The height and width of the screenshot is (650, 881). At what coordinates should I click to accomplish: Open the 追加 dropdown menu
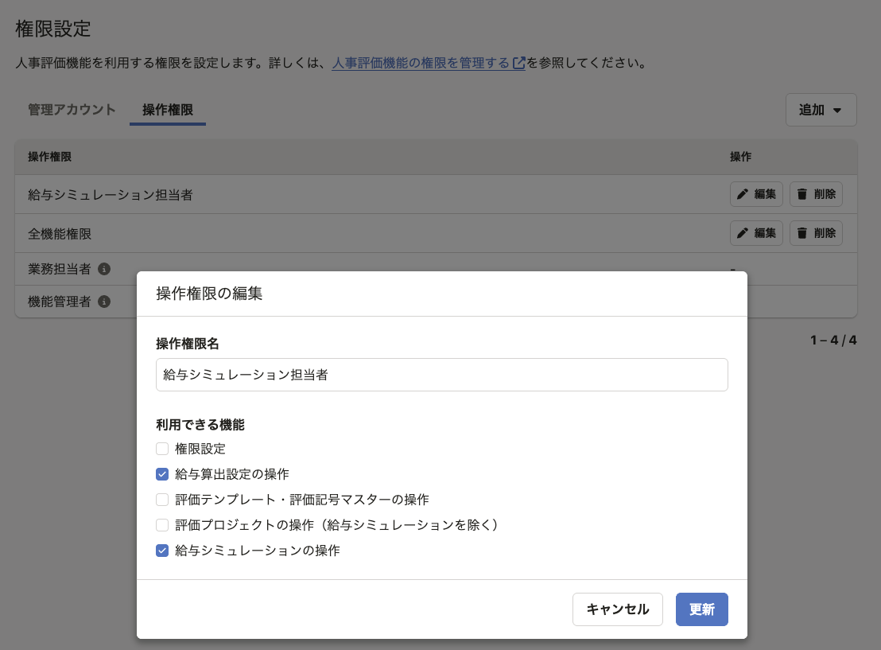click(821, 110)
